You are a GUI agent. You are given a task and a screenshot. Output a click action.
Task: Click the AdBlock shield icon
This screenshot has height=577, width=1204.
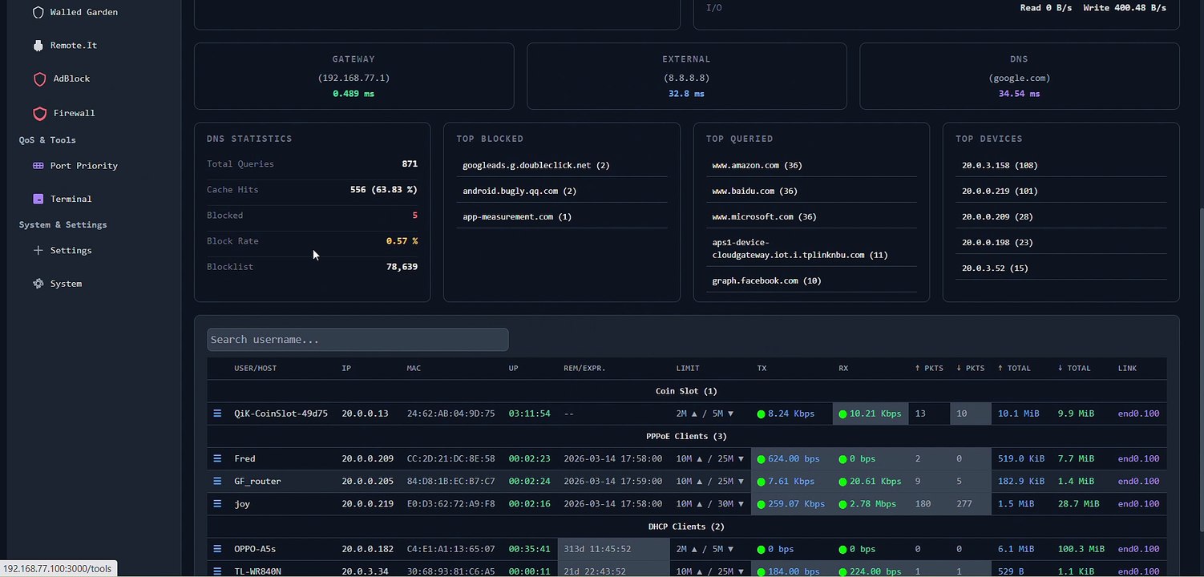click(x=38, y=79)
